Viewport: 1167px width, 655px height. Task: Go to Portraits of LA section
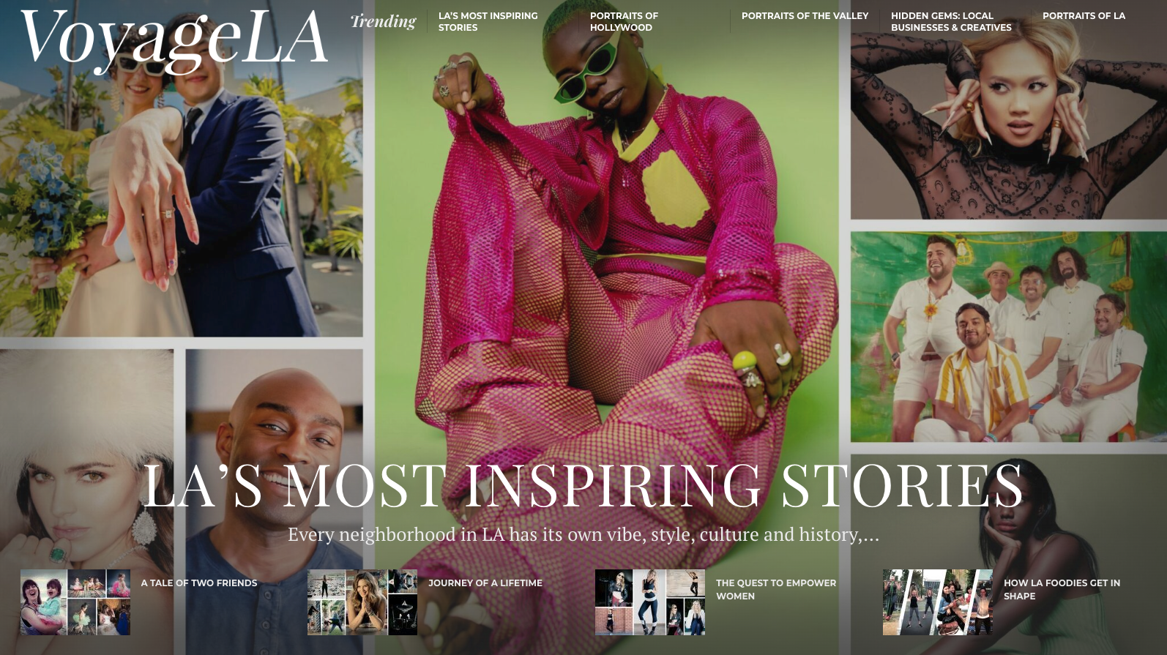[x=1084, y=15]
